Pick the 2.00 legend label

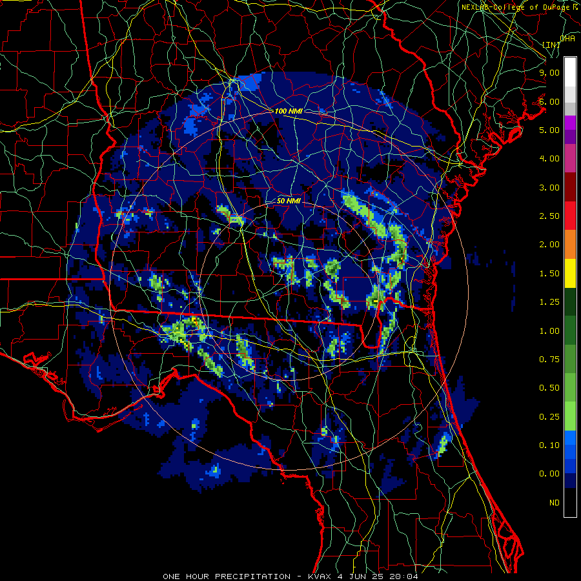tap(549, 245)
